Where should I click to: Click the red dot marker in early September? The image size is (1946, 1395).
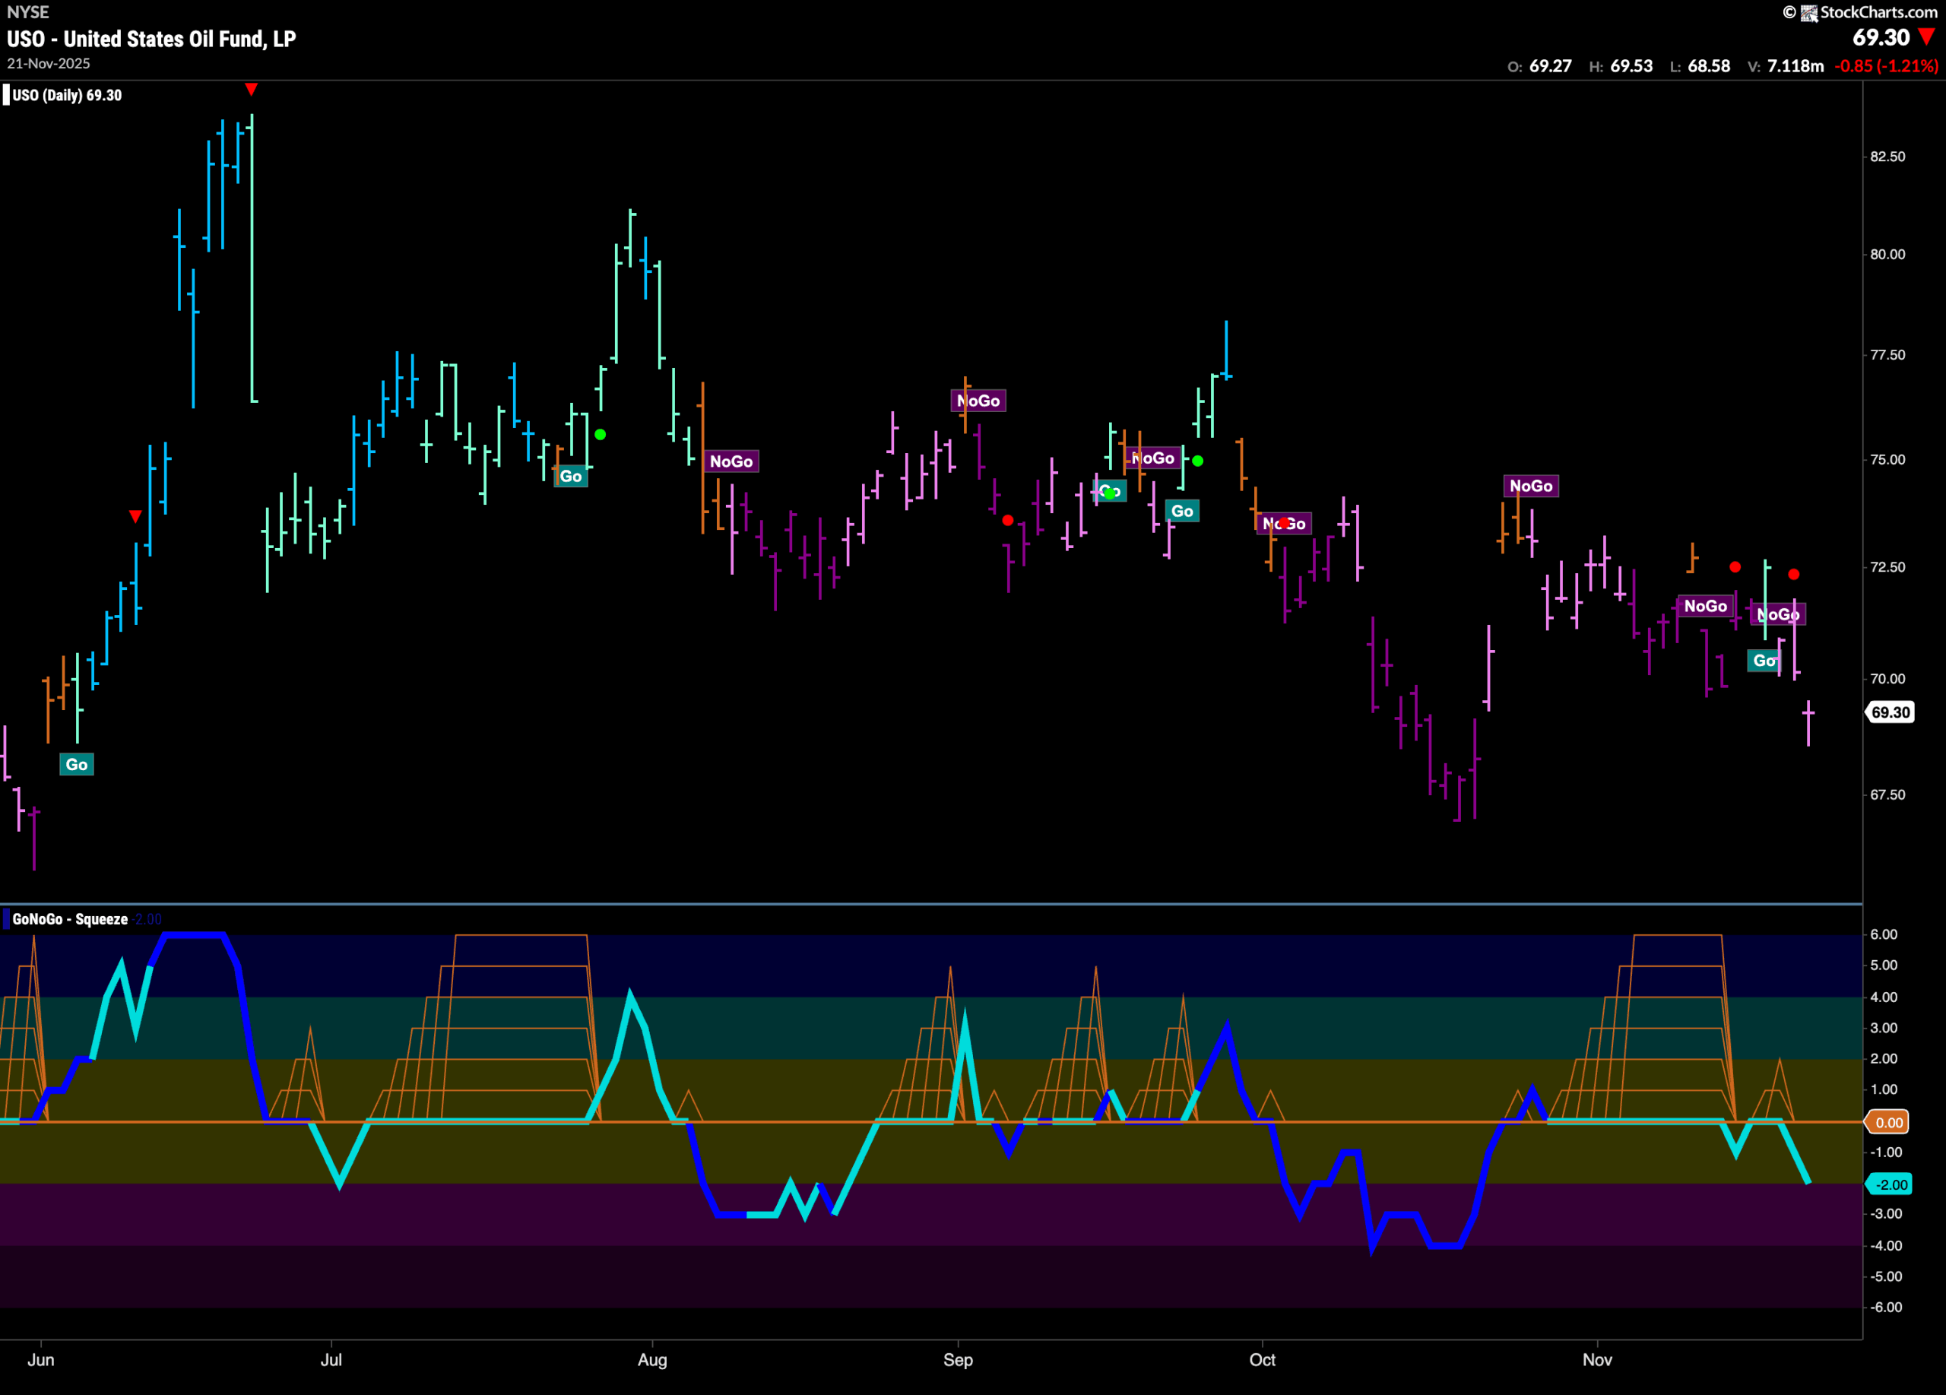click(1008, 520)
